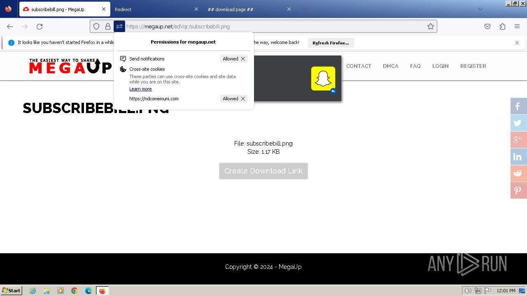Open the Extensions puzzle icon

click(x=502, y=26)
